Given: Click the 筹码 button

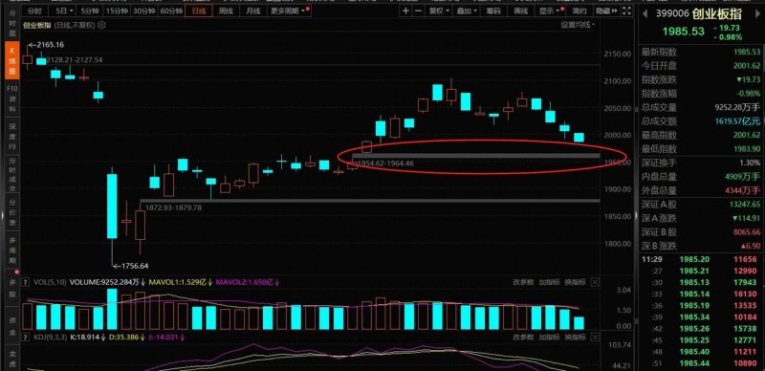Looking at the screenshot, I should tap(493, 11).
